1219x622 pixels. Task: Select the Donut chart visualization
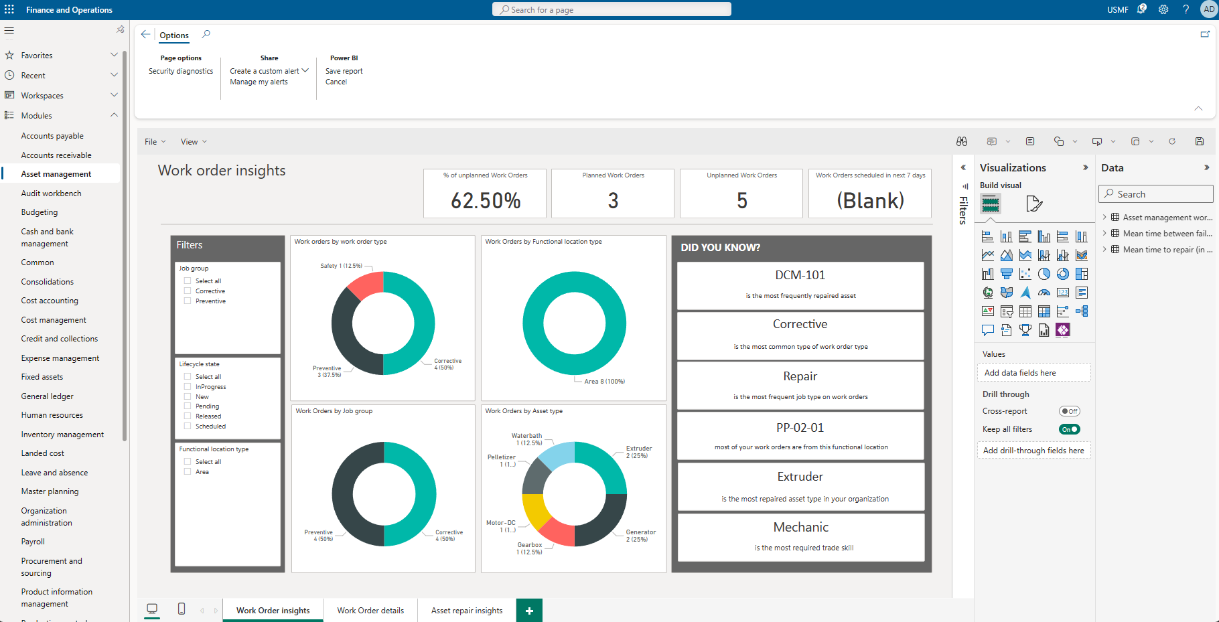(1063, 273)
